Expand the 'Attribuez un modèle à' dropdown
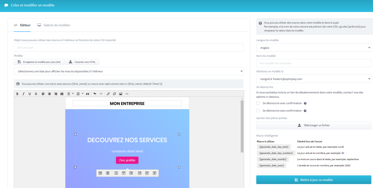The image size is (373, 188). 314,79
